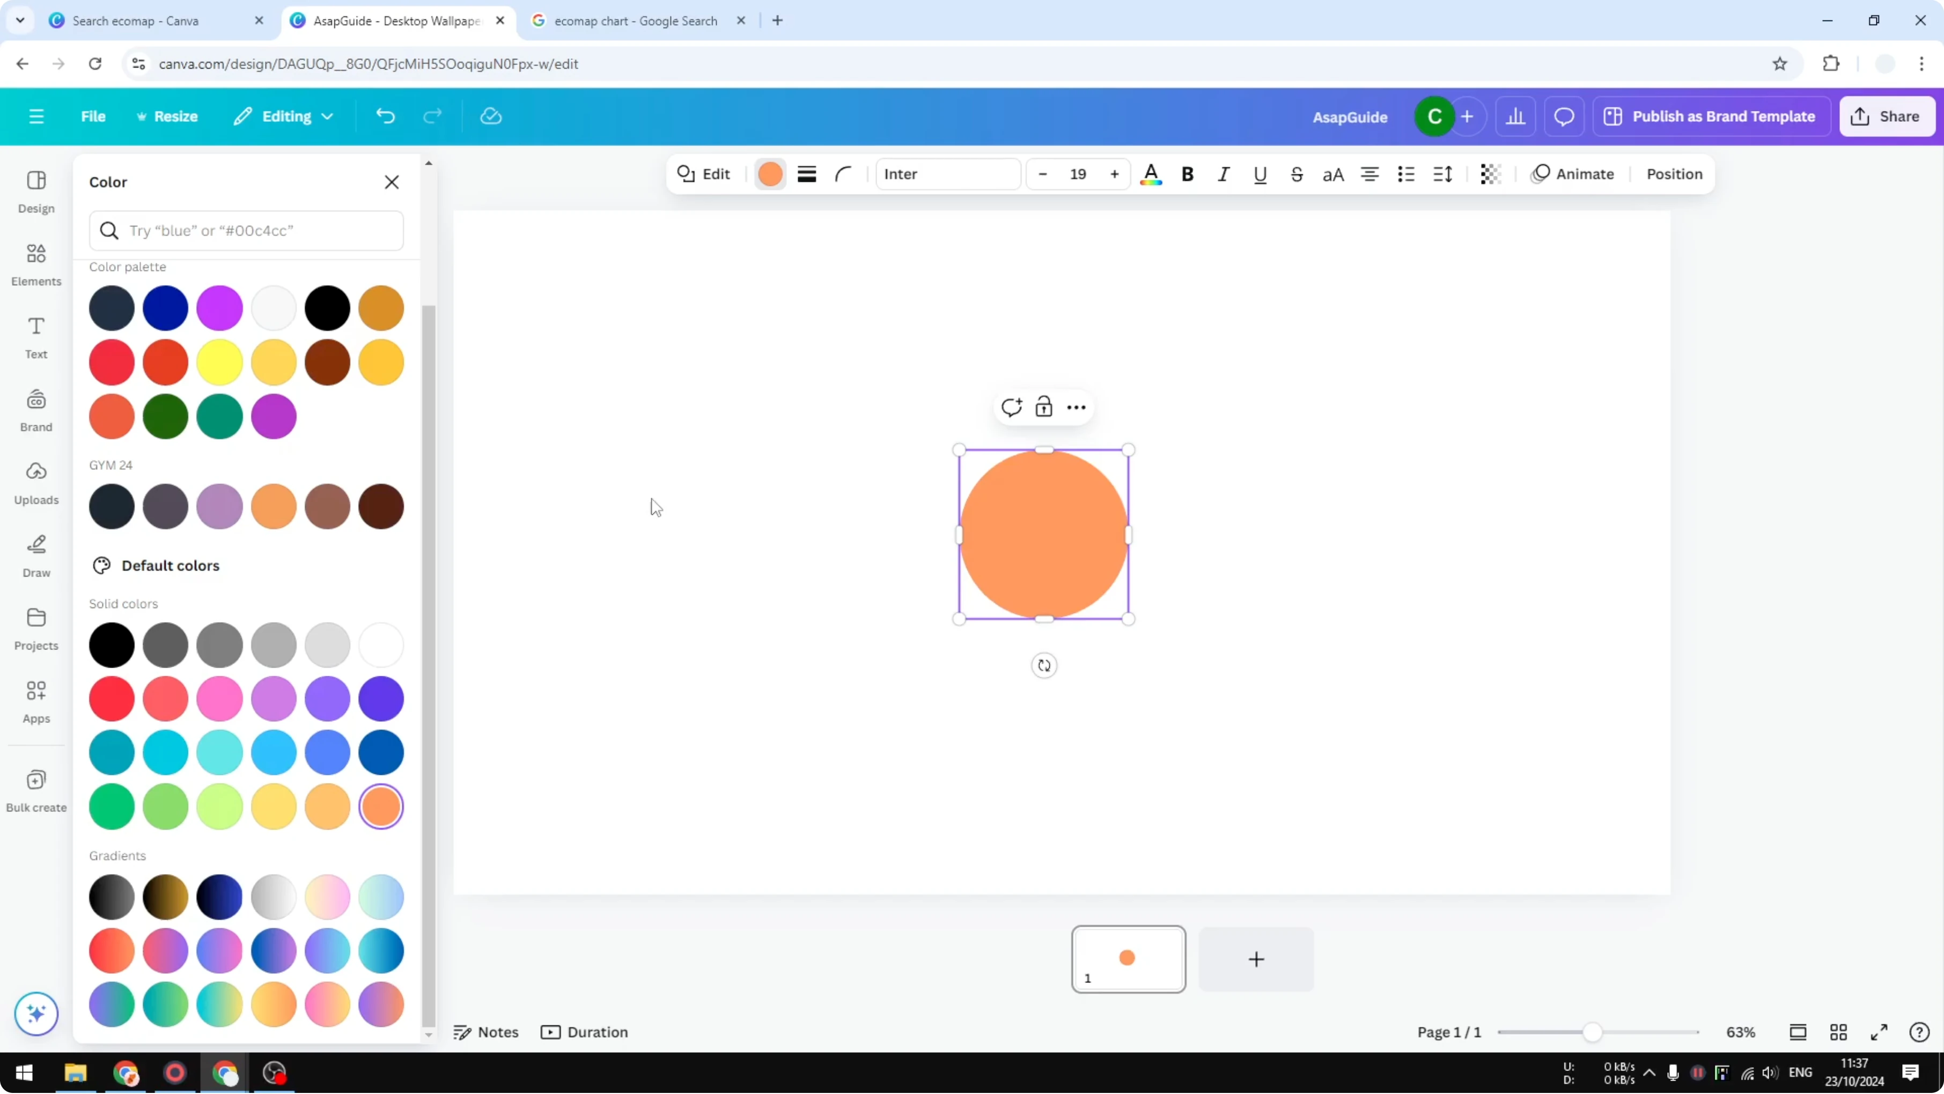This screenshot has width=1944, height=1094.
Task: Select the red swatch under Solid colors
Action: pyautogui.click(x=111, y=699)
